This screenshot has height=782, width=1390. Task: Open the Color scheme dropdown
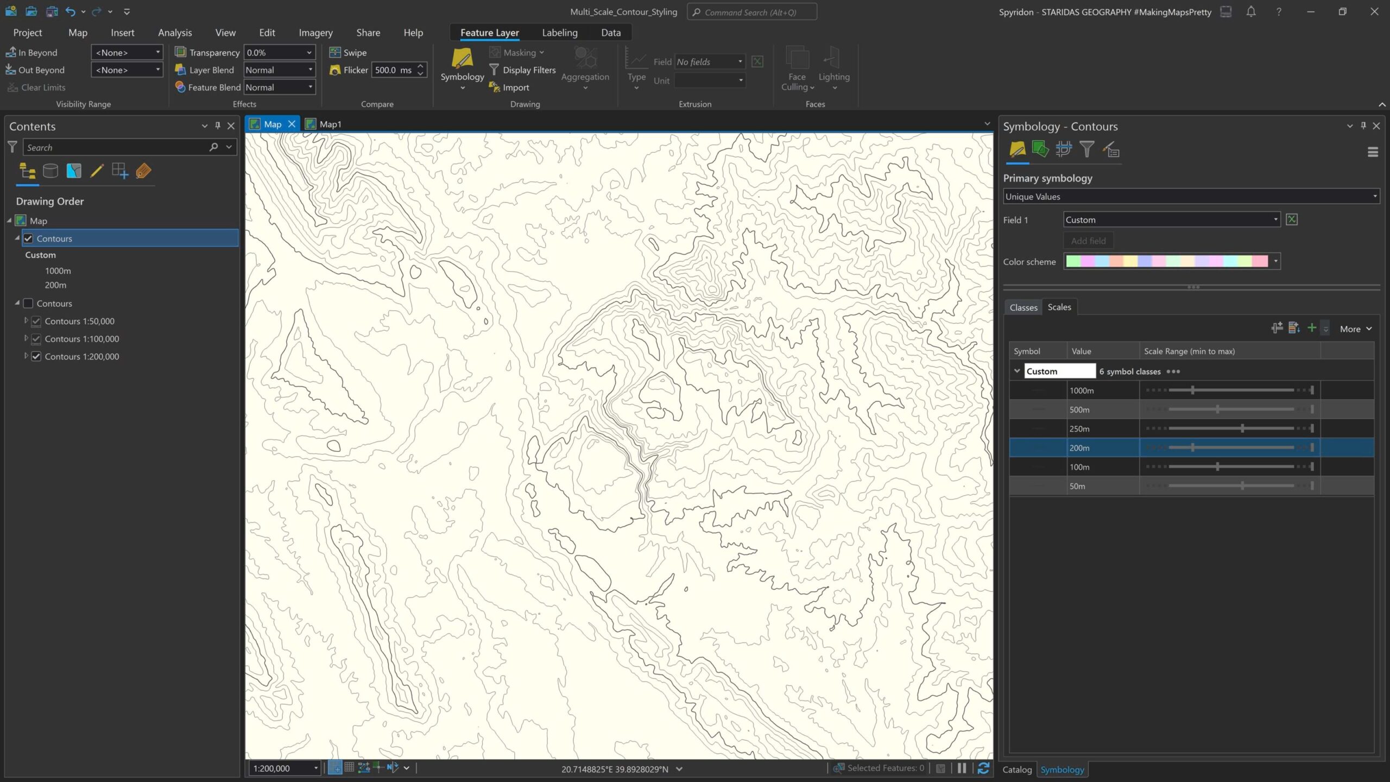pyautogui.click(x=1275, y=262)
